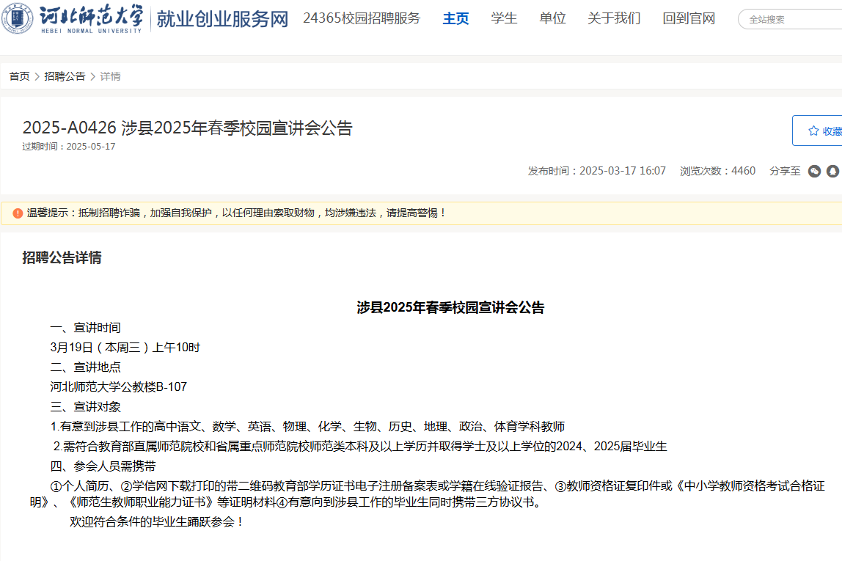Click the 四、参会人员需携带 line
The width and height of the screenshot is (842, 561).
coord(103,466)
